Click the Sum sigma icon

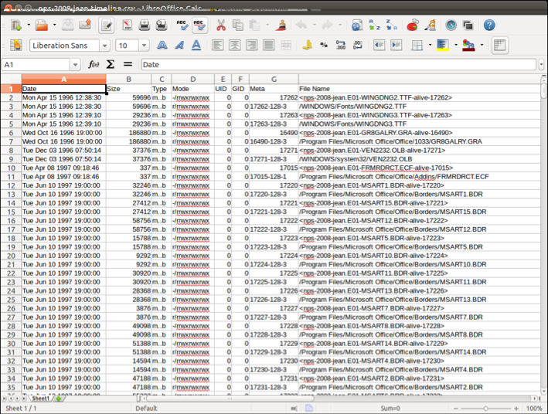pos(111,65)
